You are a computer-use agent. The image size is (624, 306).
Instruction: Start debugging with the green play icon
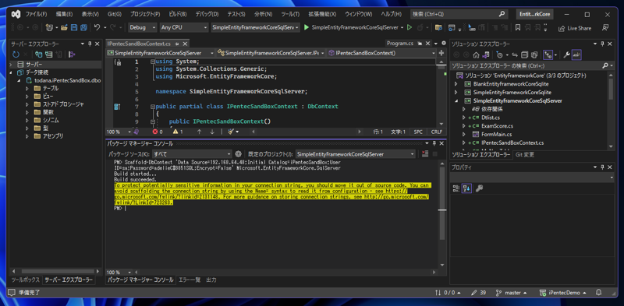pyautogui.click(x=307, y=28)
